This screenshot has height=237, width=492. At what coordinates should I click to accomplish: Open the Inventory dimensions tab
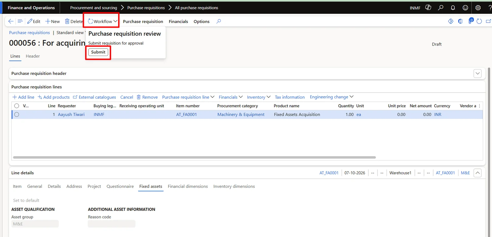click(x=234, y=186)
